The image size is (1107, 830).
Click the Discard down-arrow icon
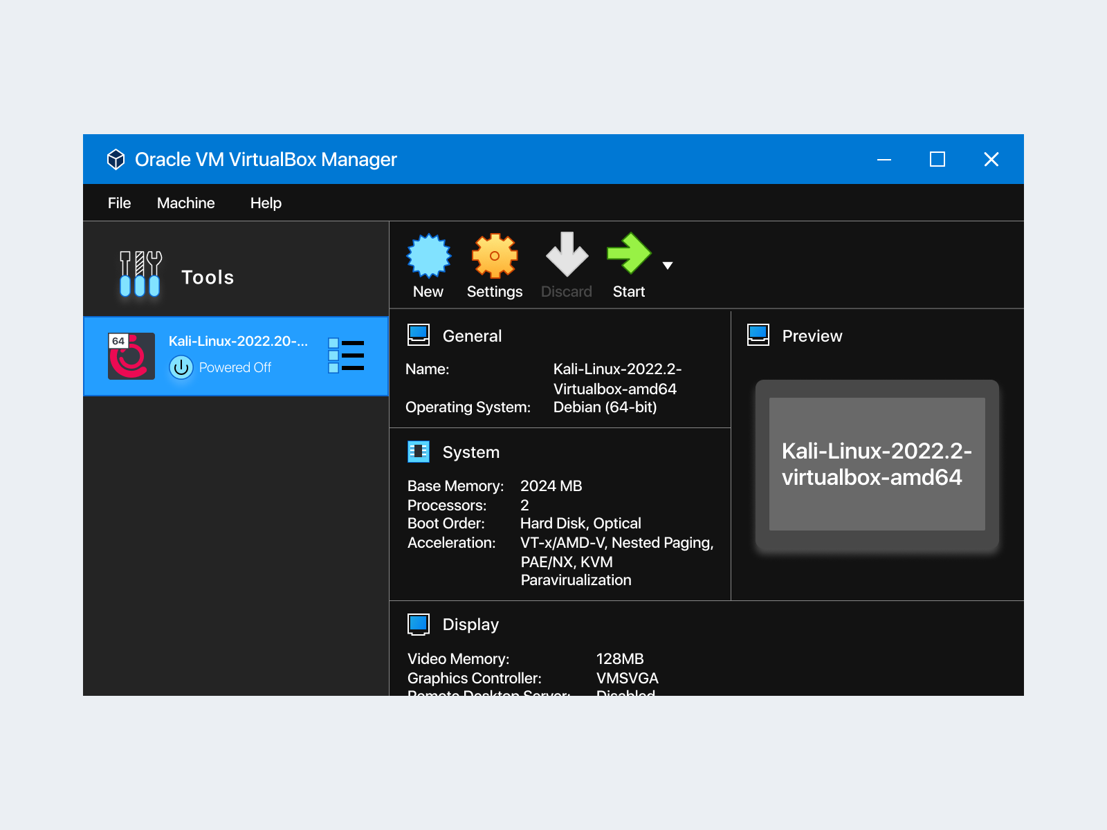[567, 254]
